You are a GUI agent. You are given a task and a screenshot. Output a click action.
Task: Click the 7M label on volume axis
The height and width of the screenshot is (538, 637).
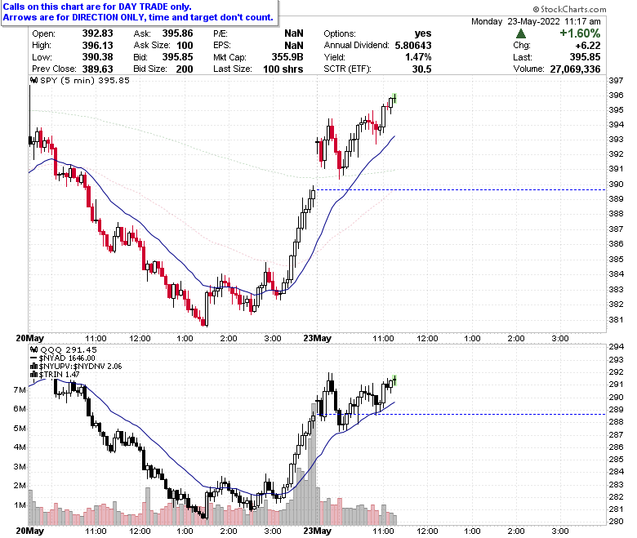point(20,389)
